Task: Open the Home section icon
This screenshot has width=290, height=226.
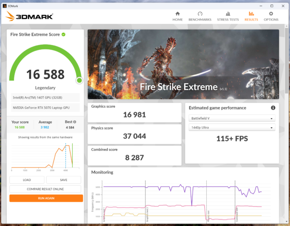Action: point(177,14)
